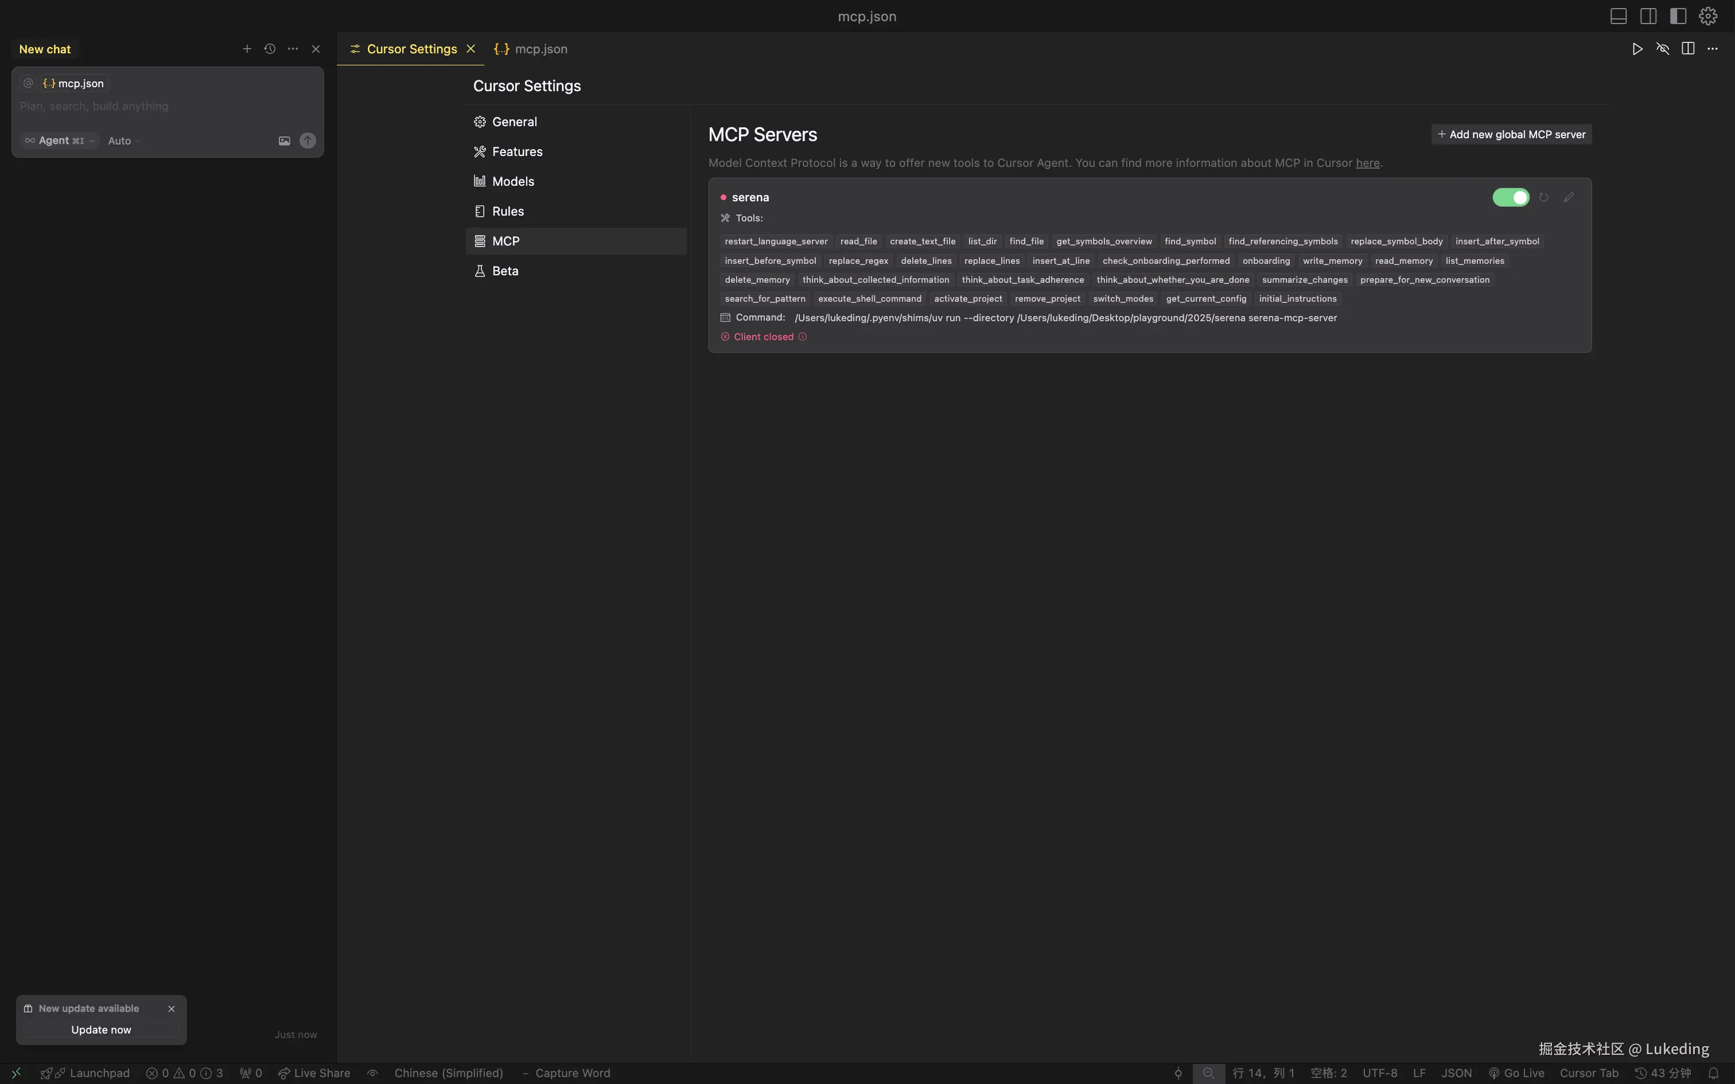Disable the serena server toggle
Viewport: 1735px width, 1084px height.
pos(1511,197)
